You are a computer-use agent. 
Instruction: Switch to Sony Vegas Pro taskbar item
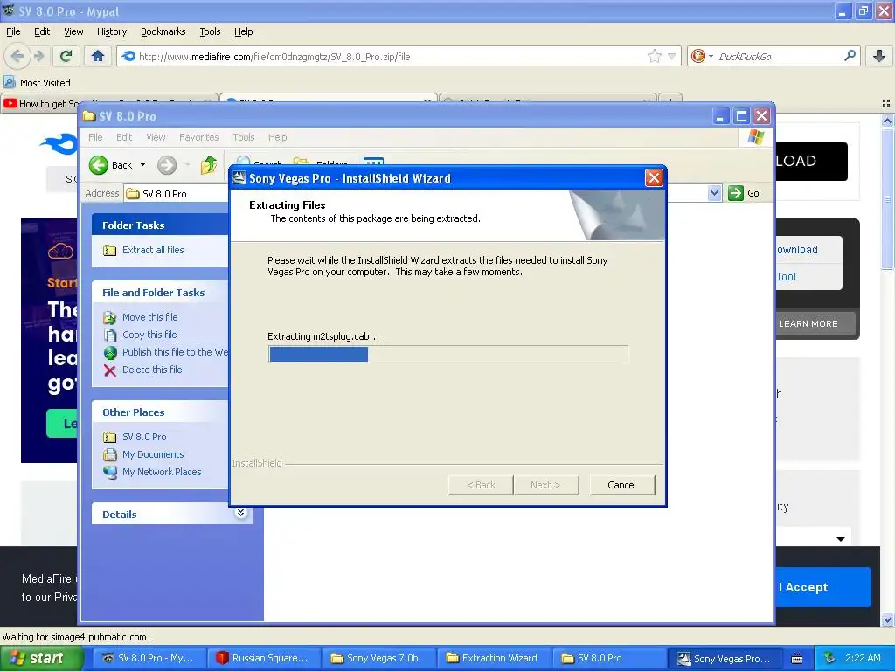(x=725, y=658)
